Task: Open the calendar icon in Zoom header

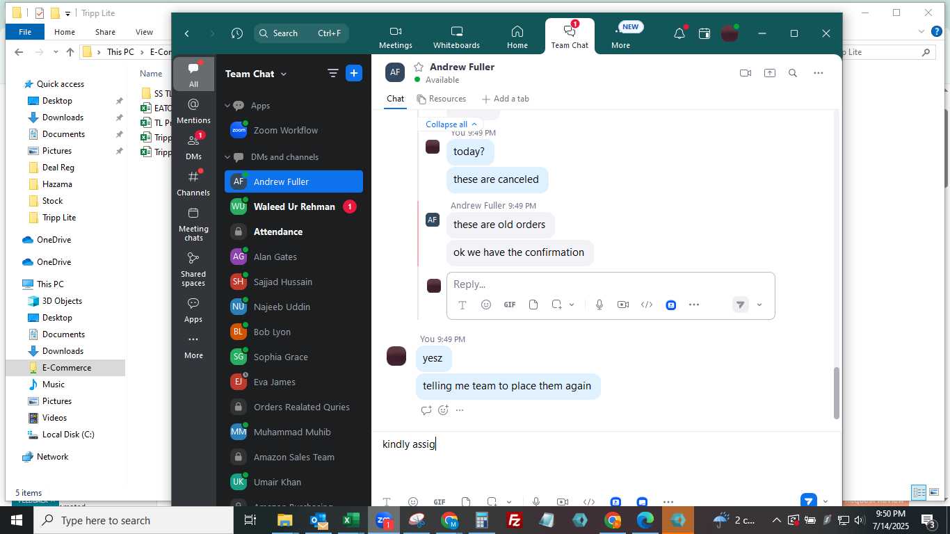Action: (x=705, y=33)
